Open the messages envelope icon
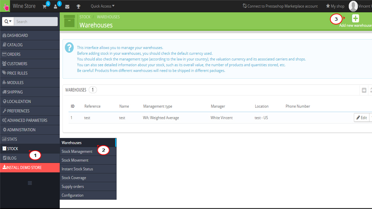Viewport: 372px width, 209px height. [67, 7]
